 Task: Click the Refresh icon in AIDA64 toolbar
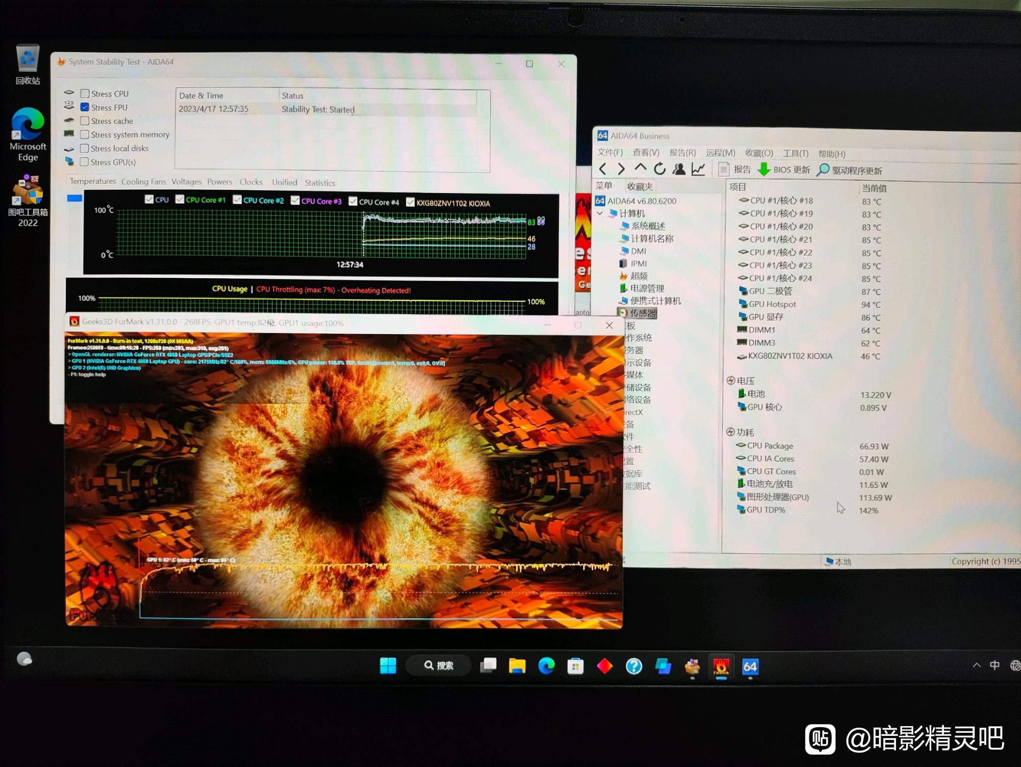660,169
